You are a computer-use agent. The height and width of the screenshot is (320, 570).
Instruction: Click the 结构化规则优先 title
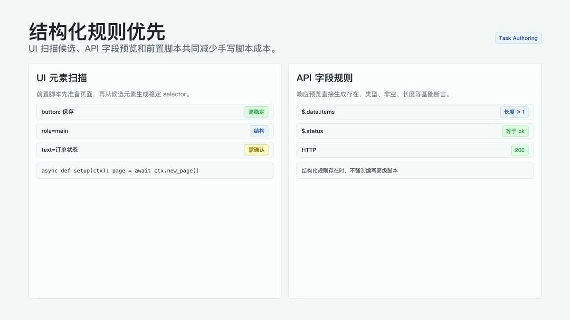click(x=97, y=32)
